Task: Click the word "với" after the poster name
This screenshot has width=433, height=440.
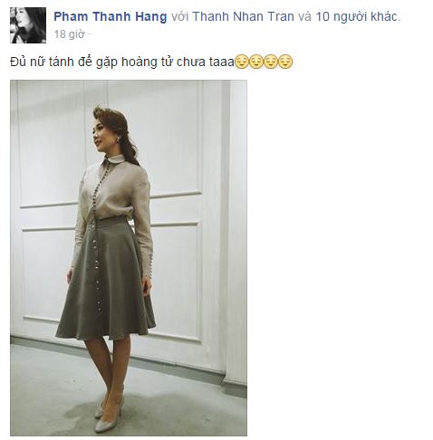Action: [179, 16]
